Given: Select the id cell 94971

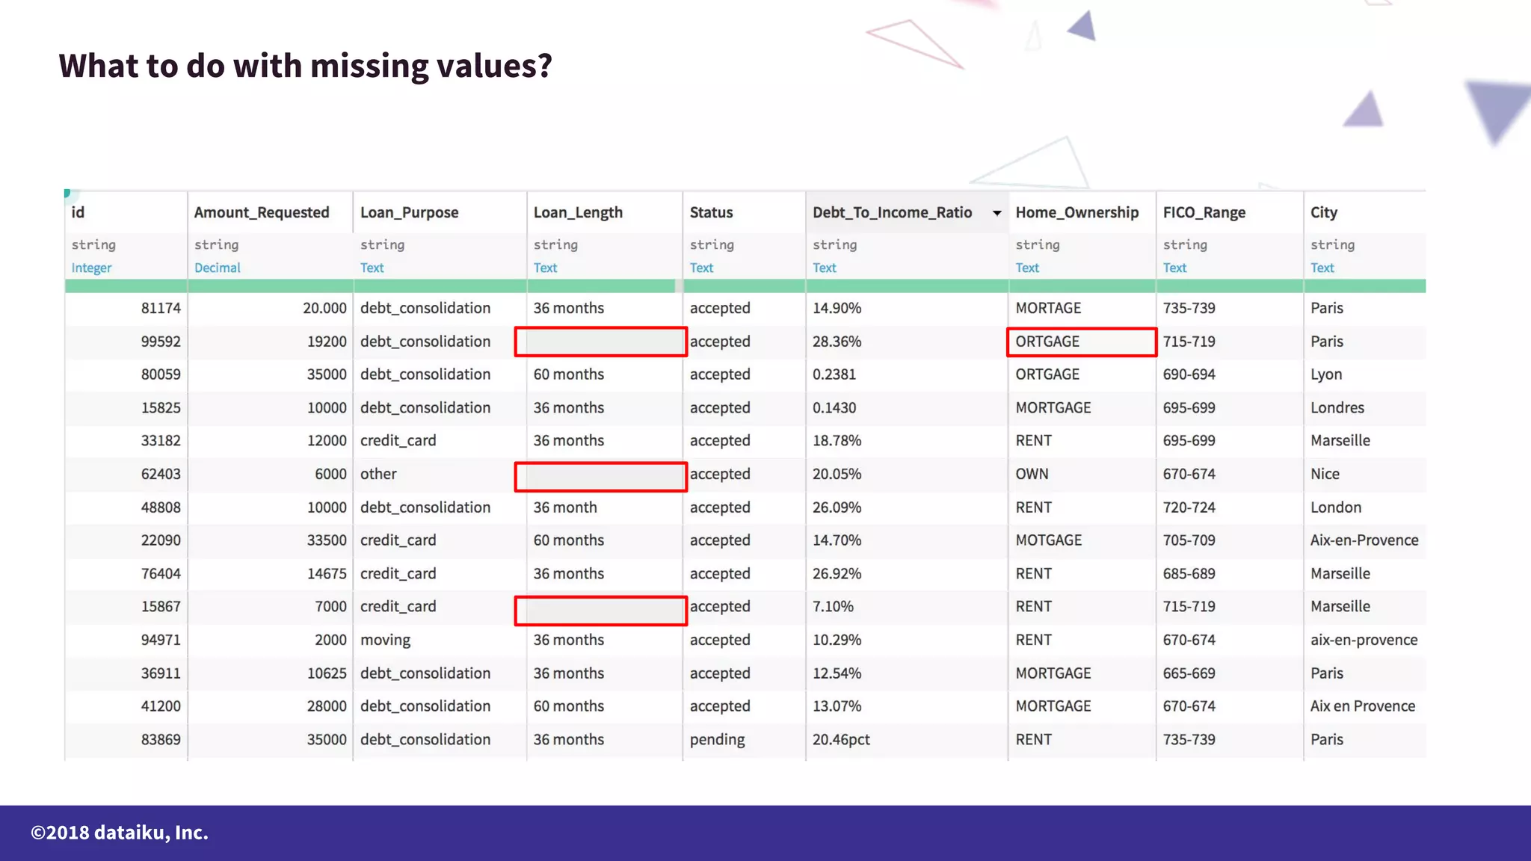Looking at the screenshot, I should [161, 640].
